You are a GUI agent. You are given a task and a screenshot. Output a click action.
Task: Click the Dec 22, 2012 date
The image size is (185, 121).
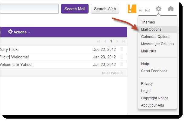[104, 49]
